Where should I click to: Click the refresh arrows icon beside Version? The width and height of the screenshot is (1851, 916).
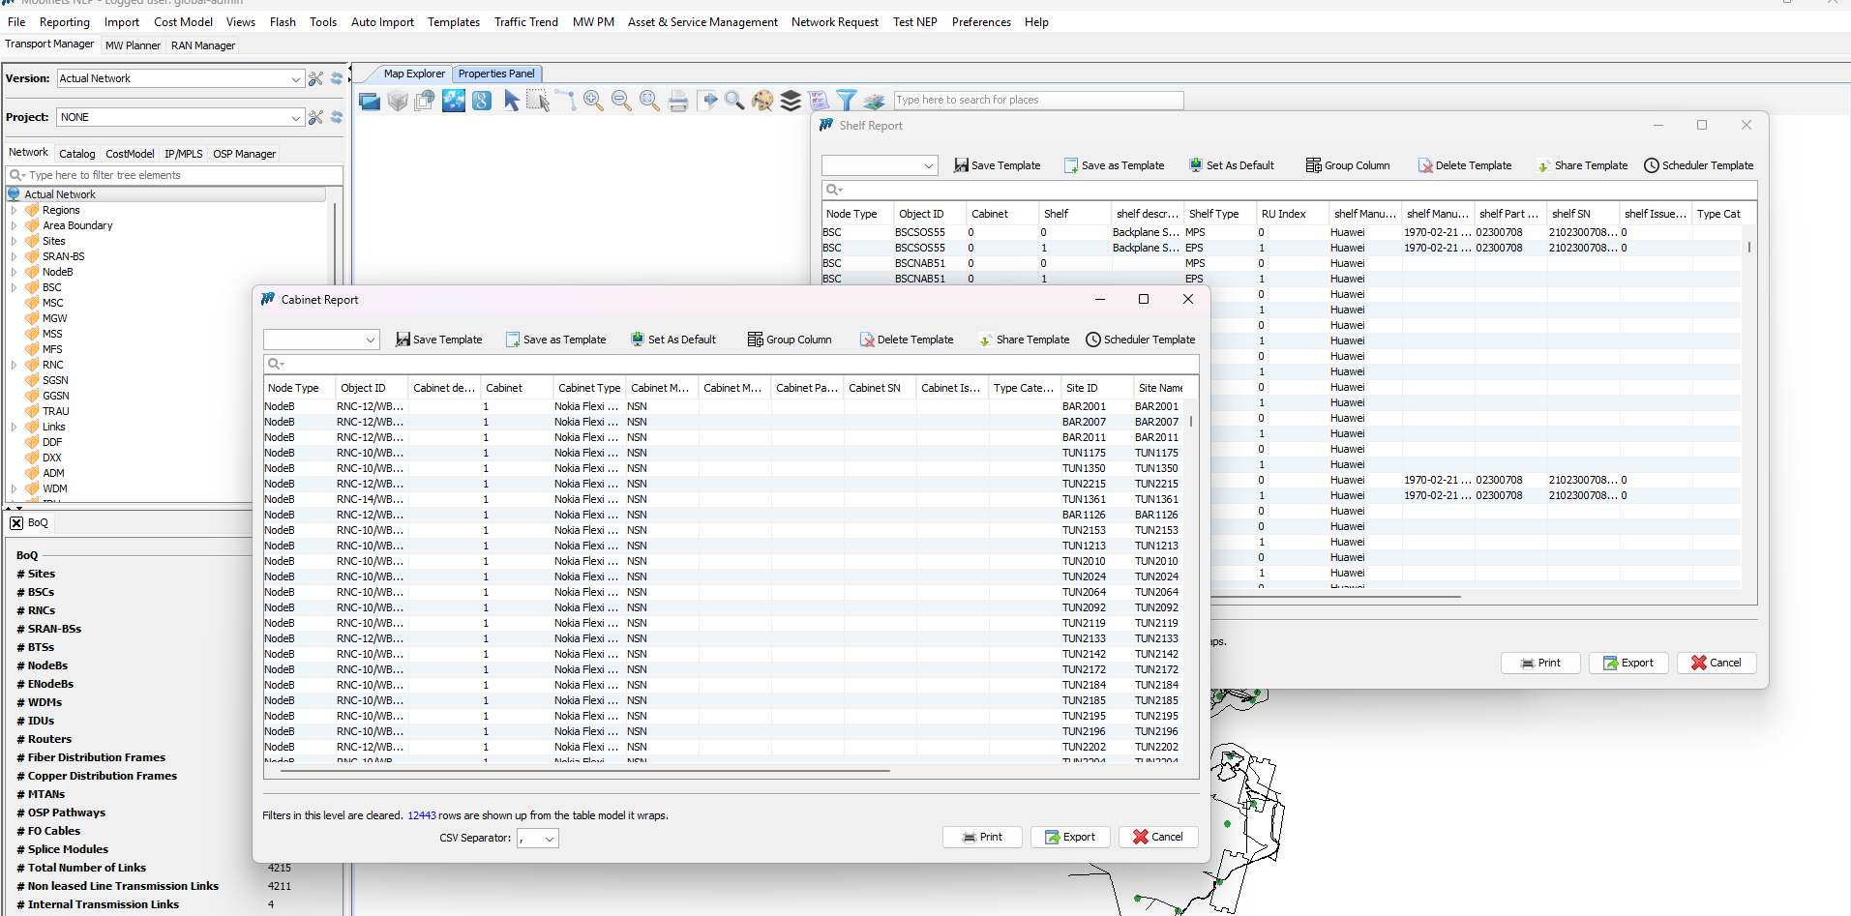click(337, 78)
